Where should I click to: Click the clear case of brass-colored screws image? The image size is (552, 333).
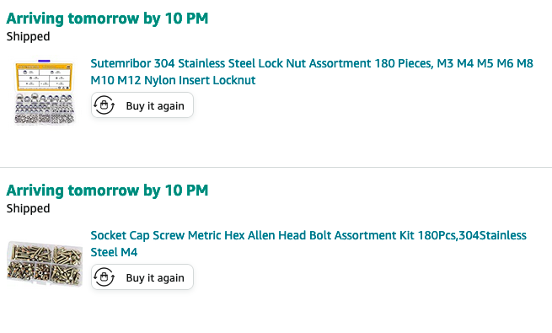(x=45, y=263)
